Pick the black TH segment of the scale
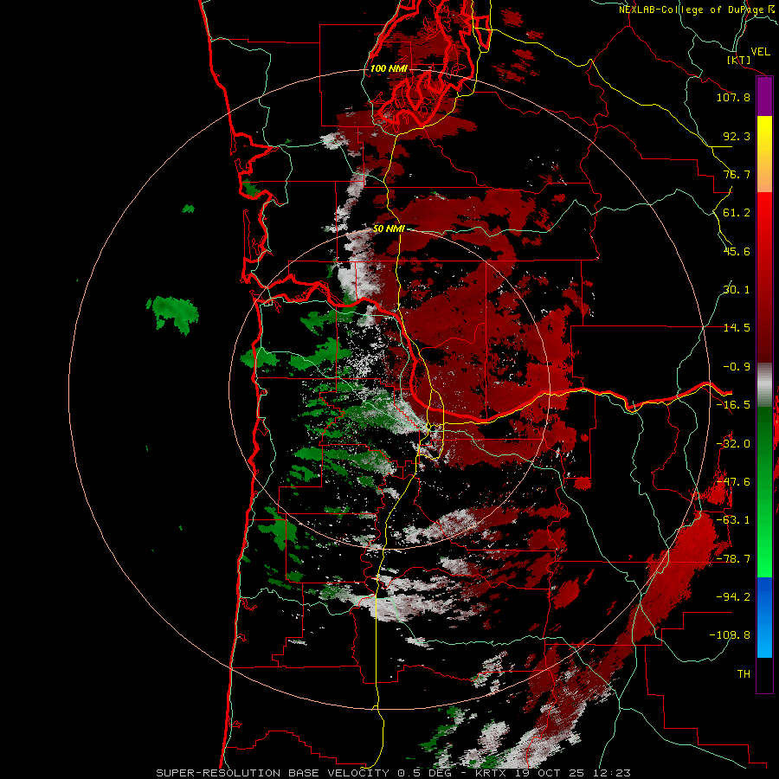 (x=764, y=675)
